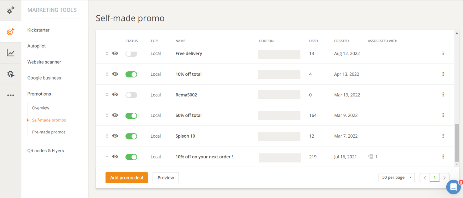Turn on the Rema5002 promo switch
The width and height of the screenshot is (463, 198).
pyautogui.click(x=131, y=95)
